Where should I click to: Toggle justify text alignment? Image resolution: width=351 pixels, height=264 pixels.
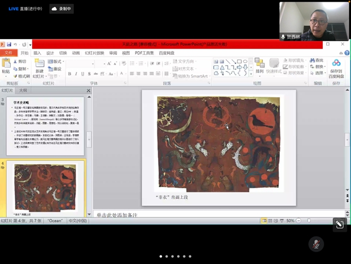(152, 73)
